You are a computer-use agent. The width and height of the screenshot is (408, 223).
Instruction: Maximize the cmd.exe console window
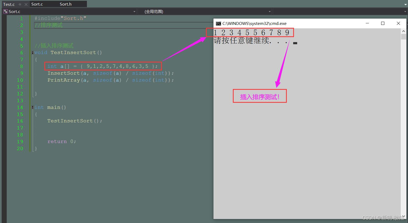coord(383,23)
